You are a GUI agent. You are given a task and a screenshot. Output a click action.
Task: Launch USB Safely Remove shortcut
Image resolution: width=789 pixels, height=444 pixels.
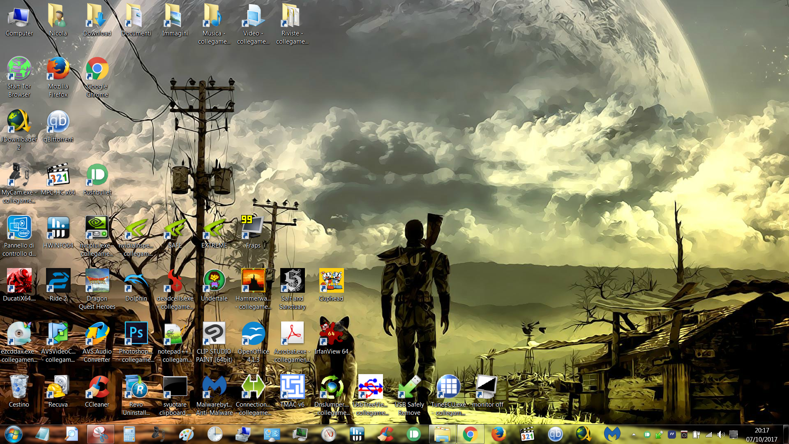pyautogui.click(x=409, y=395)
